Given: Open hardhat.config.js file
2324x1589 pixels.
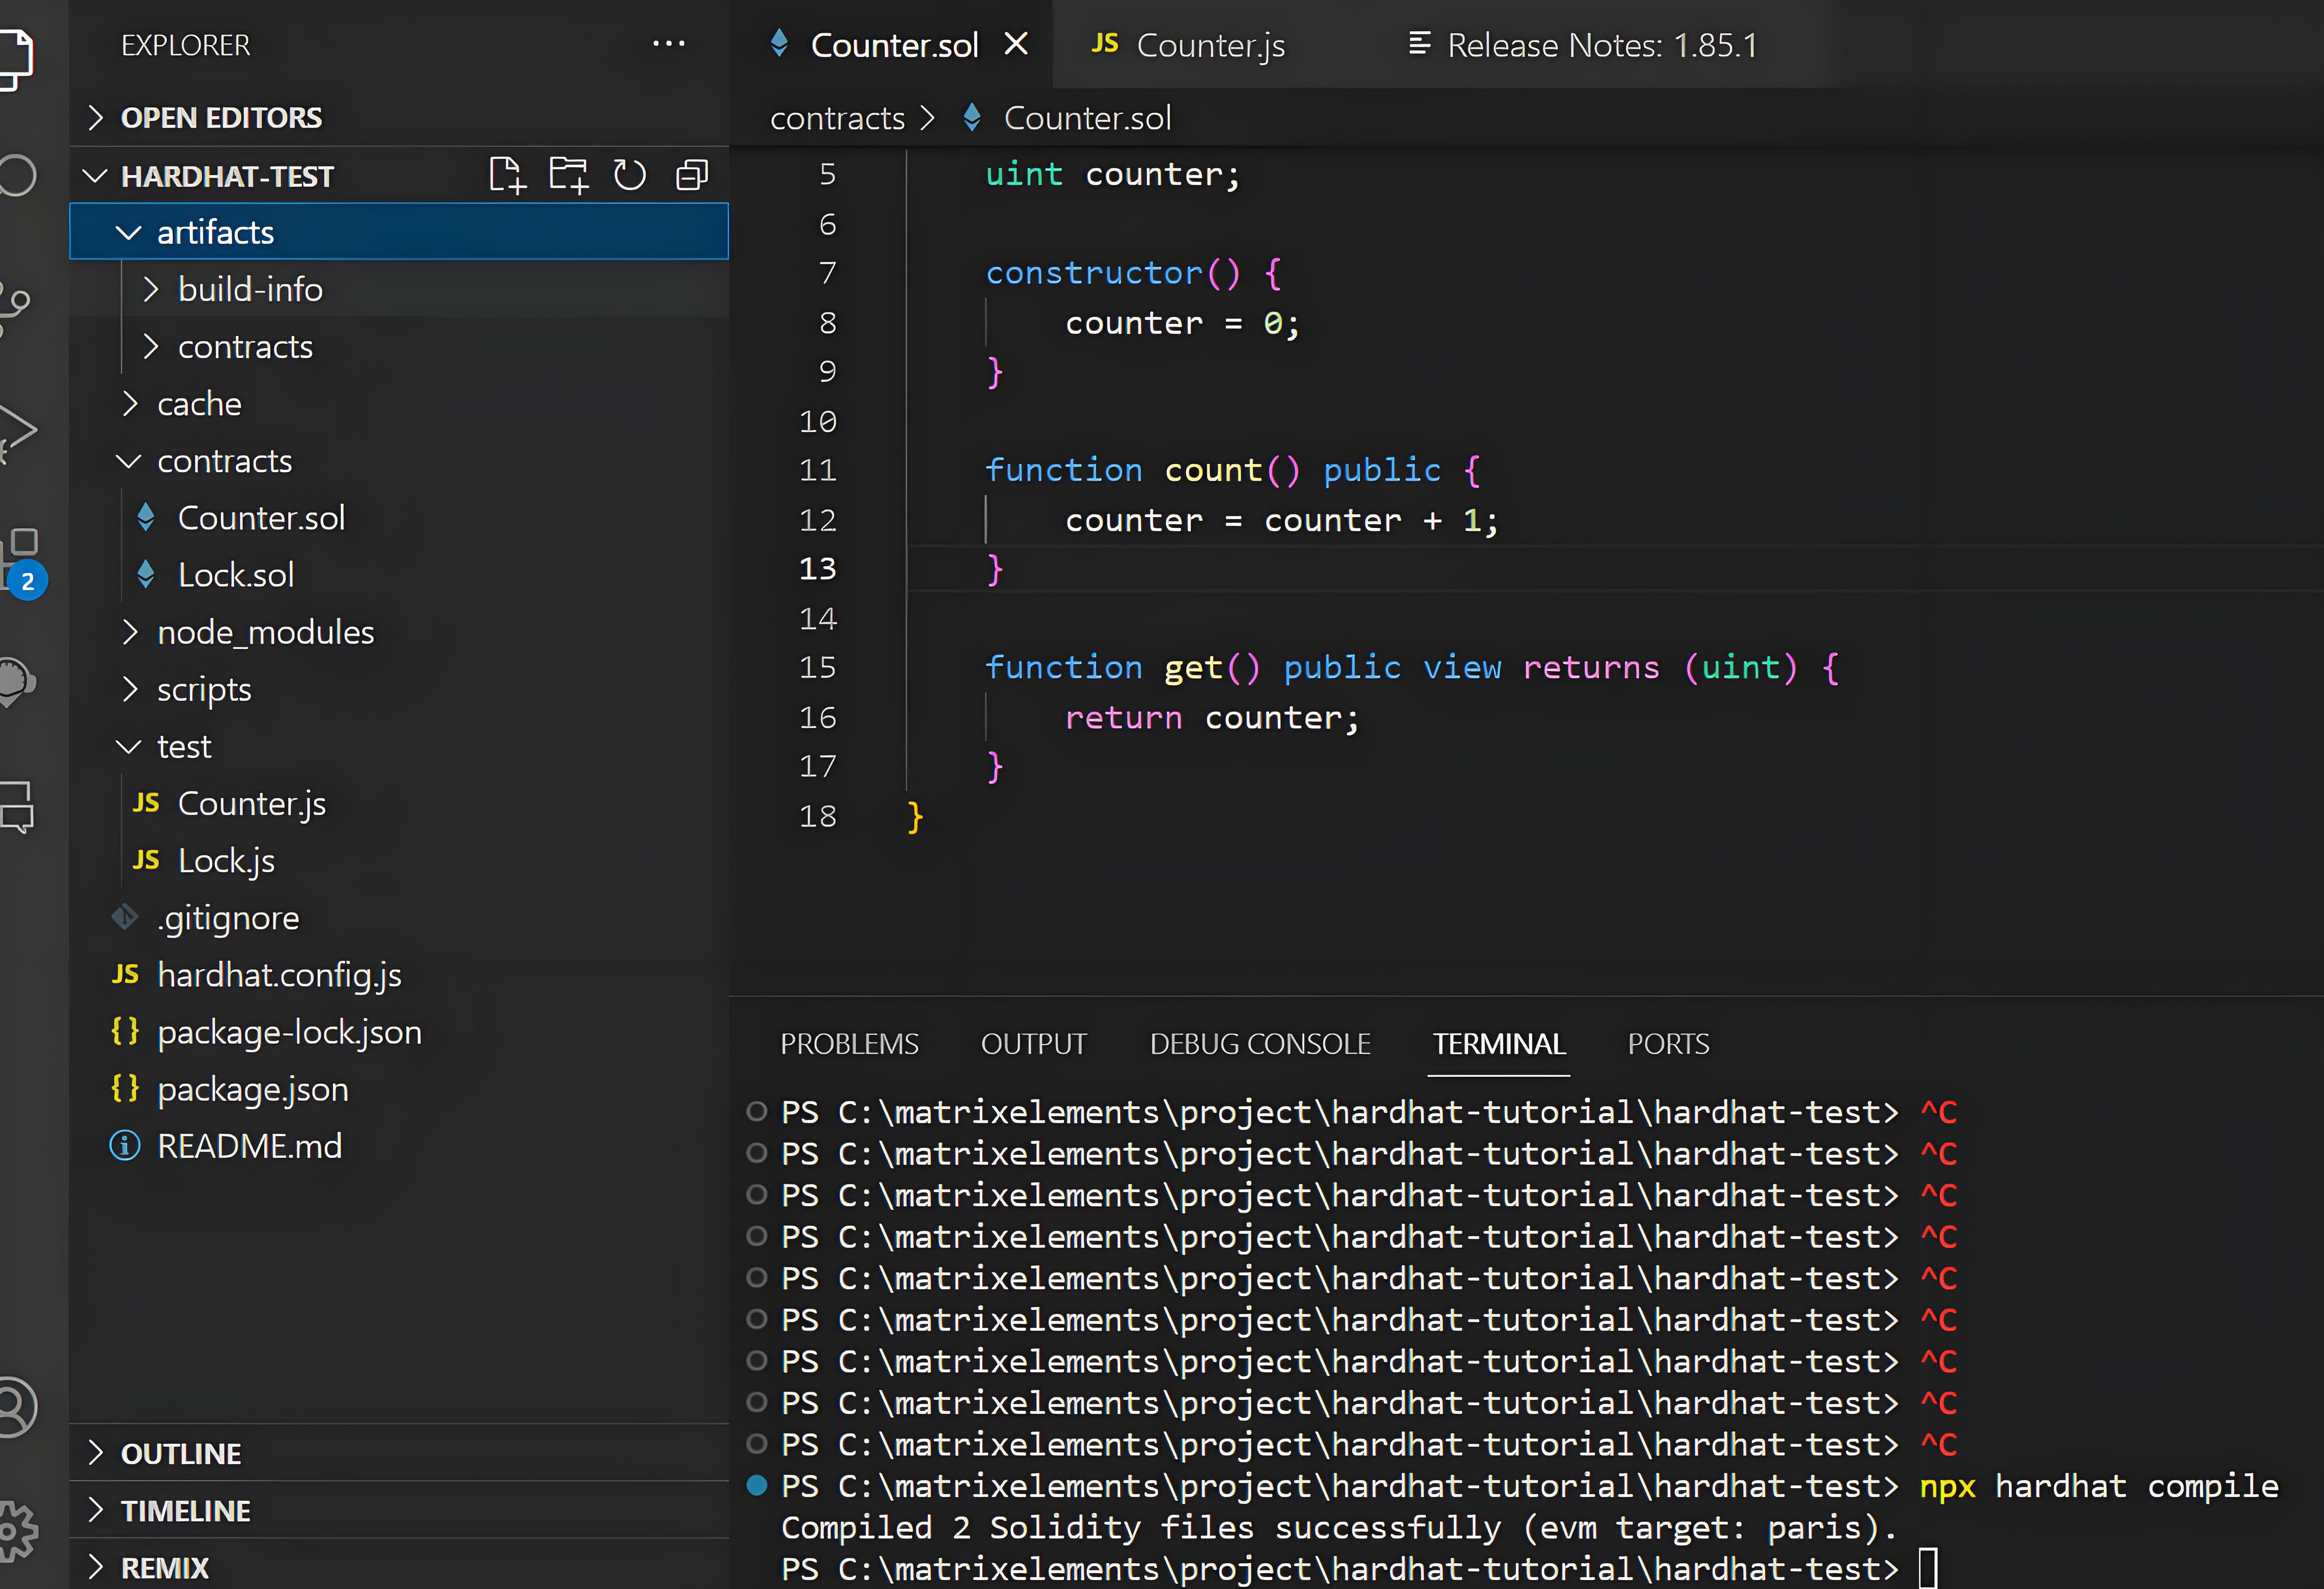Looking at the screenshot, I should [x=399, y=974].
